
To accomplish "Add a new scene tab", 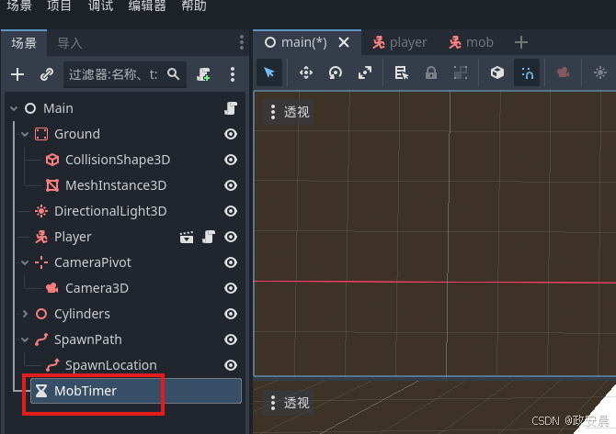I will [521, 42].
